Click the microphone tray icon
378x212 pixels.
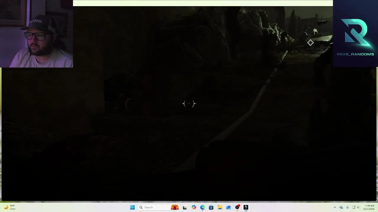[x=347, y=207]
